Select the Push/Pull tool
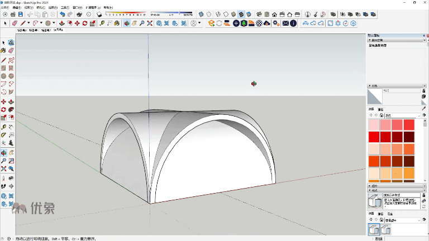Image resolution: width=429 pixels, height=241 pixels. click(x=61, y=23)
